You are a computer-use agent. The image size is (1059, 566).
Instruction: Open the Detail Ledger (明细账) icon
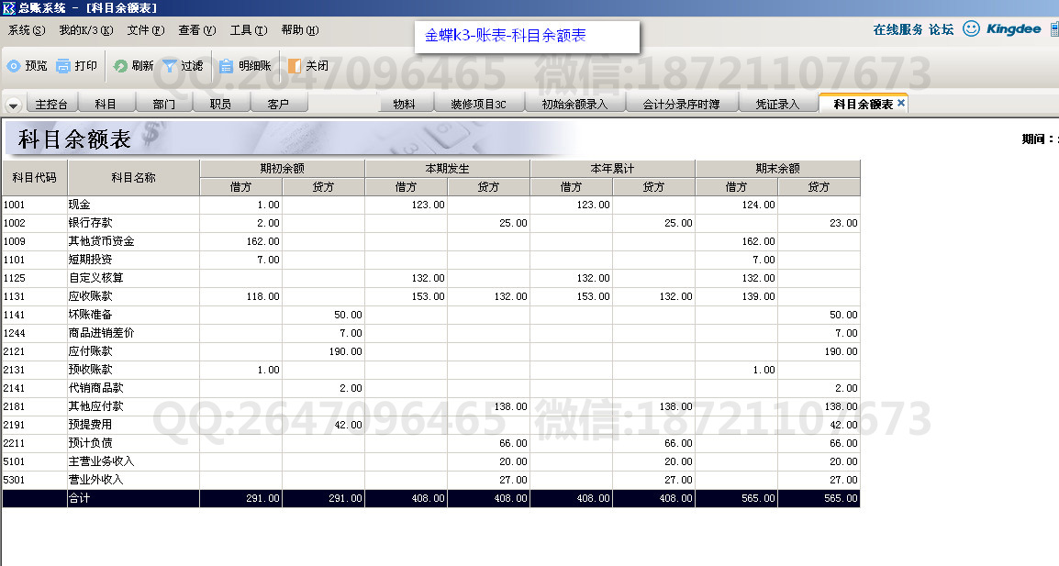(x=226, y=66)
